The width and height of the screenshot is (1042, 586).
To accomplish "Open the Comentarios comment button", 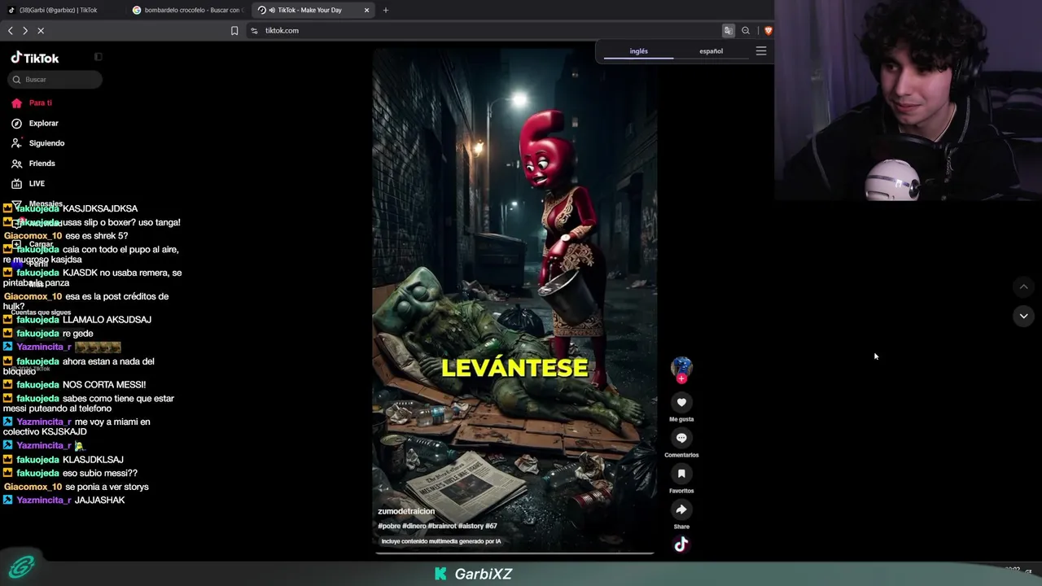I will (681, 438).
